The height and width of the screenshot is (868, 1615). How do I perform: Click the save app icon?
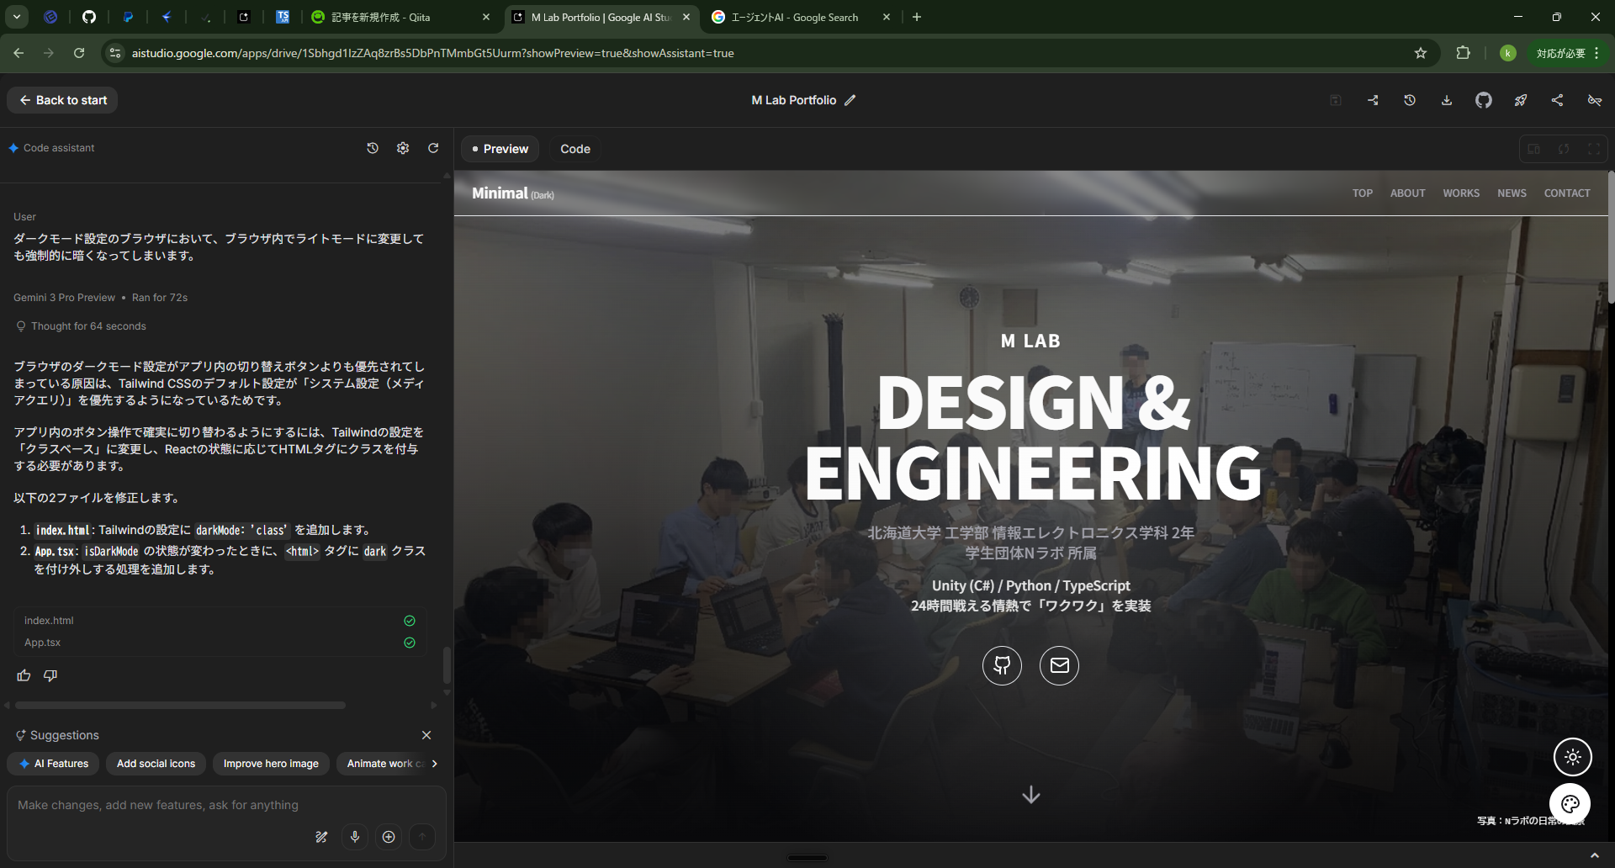coord(1335,100)
